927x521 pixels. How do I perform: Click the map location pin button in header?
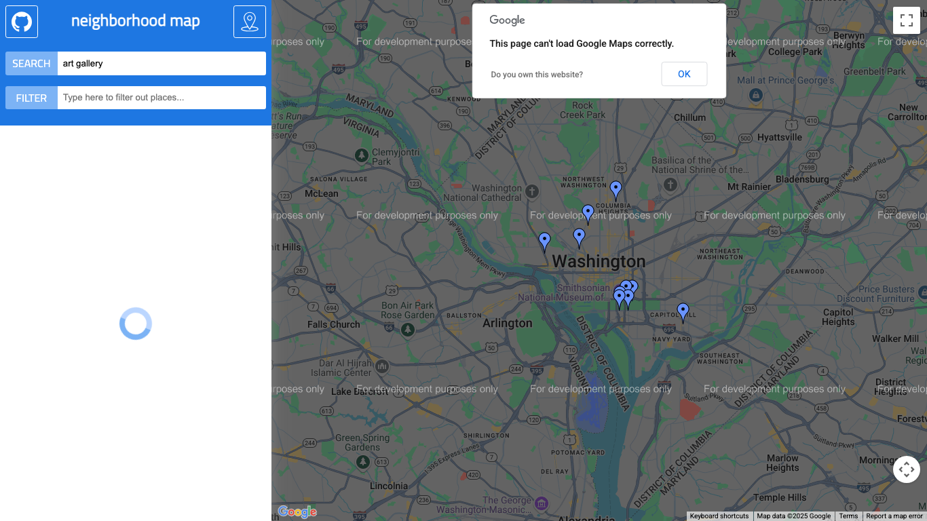point(250,22)
